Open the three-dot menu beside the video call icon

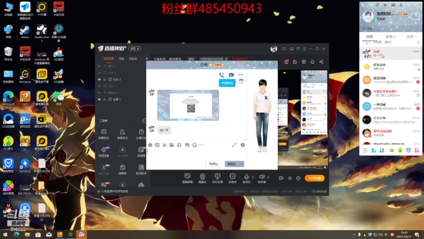(241, 75)
